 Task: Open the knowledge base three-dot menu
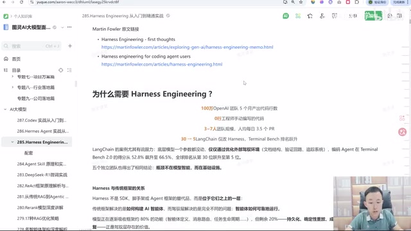(69, 27)
